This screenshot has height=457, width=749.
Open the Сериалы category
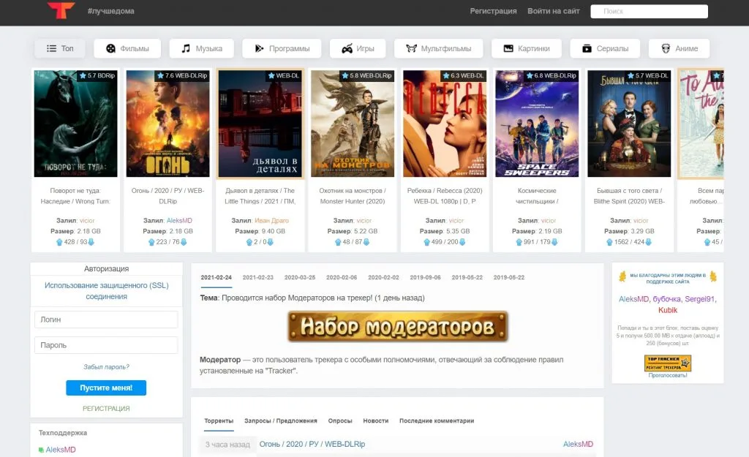click(x=605, y=48)
